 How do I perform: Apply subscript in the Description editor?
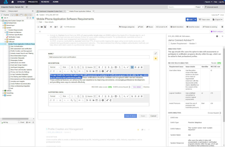124,67
